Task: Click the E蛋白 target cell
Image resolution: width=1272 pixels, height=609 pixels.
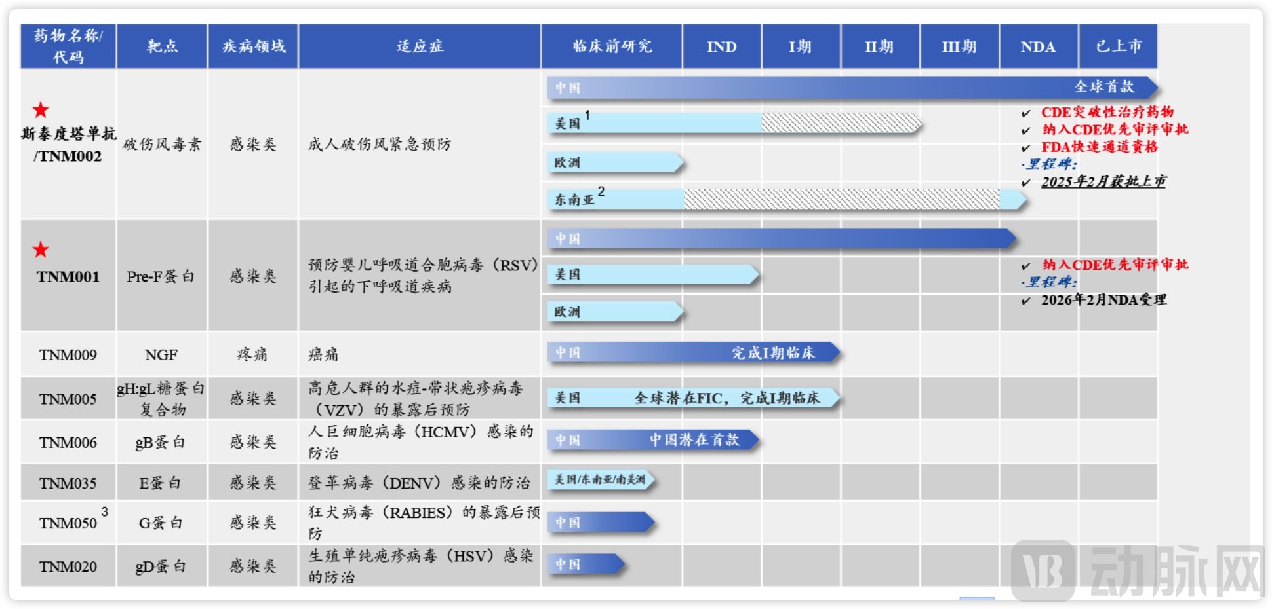Action: click(x=161, y=483)
